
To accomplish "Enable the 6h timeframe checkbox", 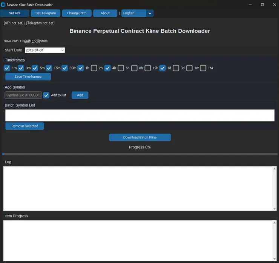I will coord(121,68).
